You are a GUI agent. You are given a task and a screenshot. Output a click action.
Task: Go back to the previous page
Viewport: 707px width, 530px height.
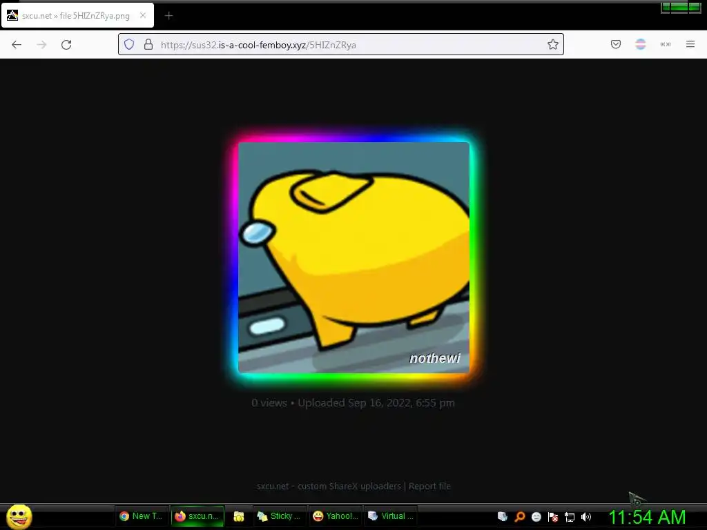pyautogui.click(x=17, y=45)
